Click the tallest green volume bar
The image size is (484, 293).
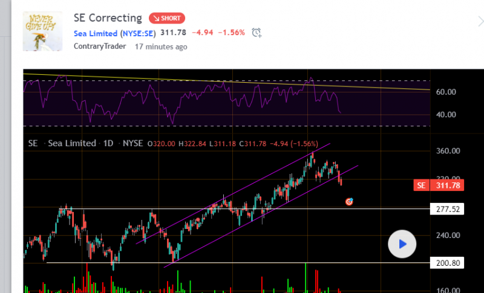point(306,278)
